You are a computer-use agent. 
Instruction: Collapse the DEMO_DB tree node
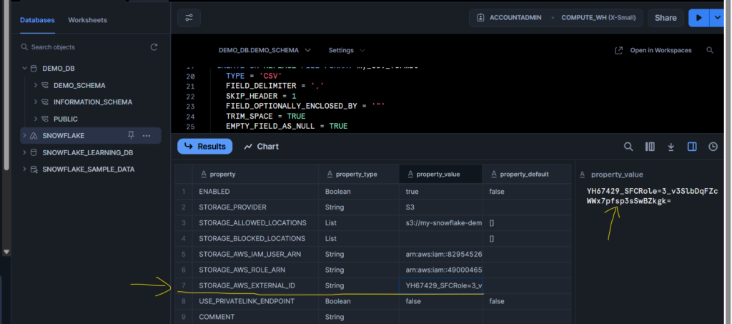point(24,69)
